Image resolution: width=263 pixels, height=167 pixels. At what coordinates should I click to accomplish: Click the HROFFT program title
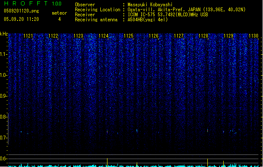[26, 3]
